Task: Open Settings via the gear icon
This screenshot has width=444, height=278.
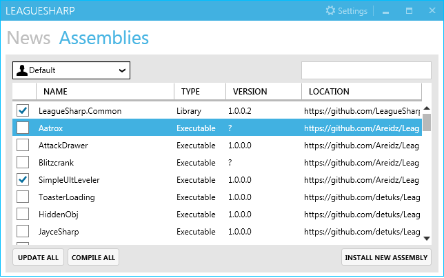Action: tap(330, 11)
